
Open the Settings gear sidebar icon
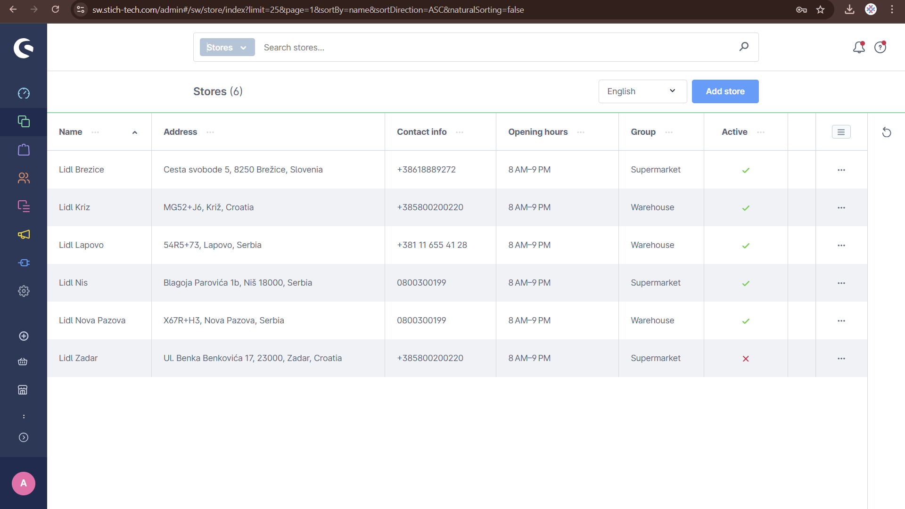pos(24,291)
